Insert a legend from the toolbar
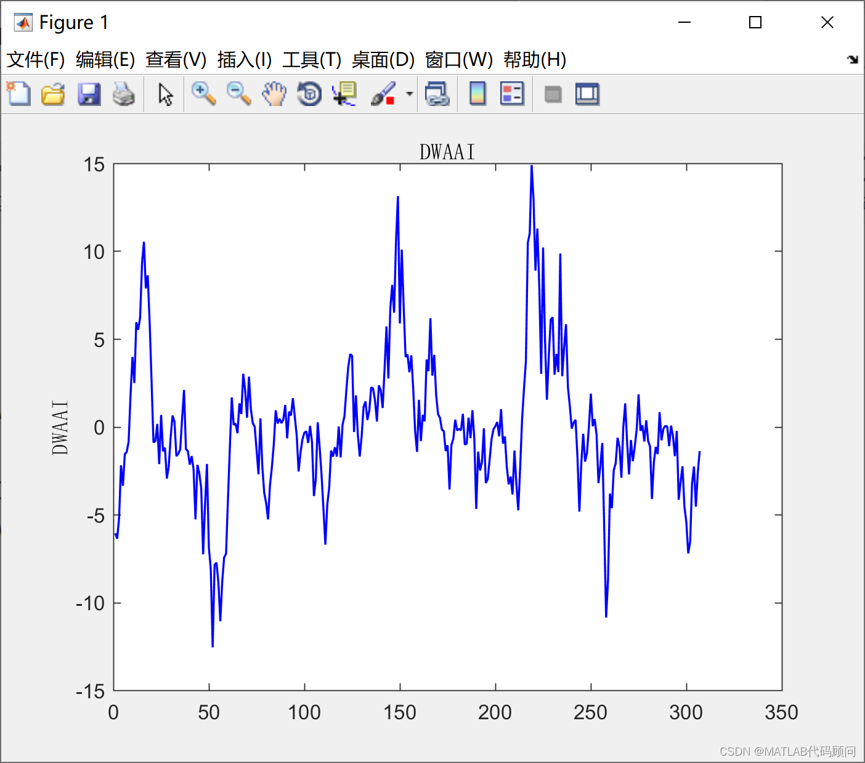The height and width of the screenshot is (763, 865). coord(512,94)
